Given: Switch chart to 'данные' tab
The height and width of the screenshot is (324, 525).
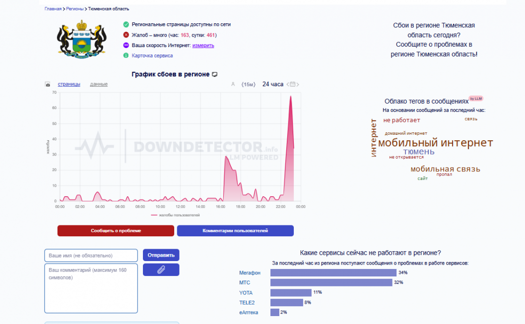Looking at the screenshot, I should [x=99, y=84].
